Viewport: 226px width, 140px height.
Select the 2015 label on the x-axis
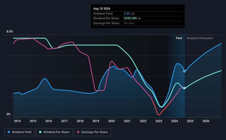33,121
